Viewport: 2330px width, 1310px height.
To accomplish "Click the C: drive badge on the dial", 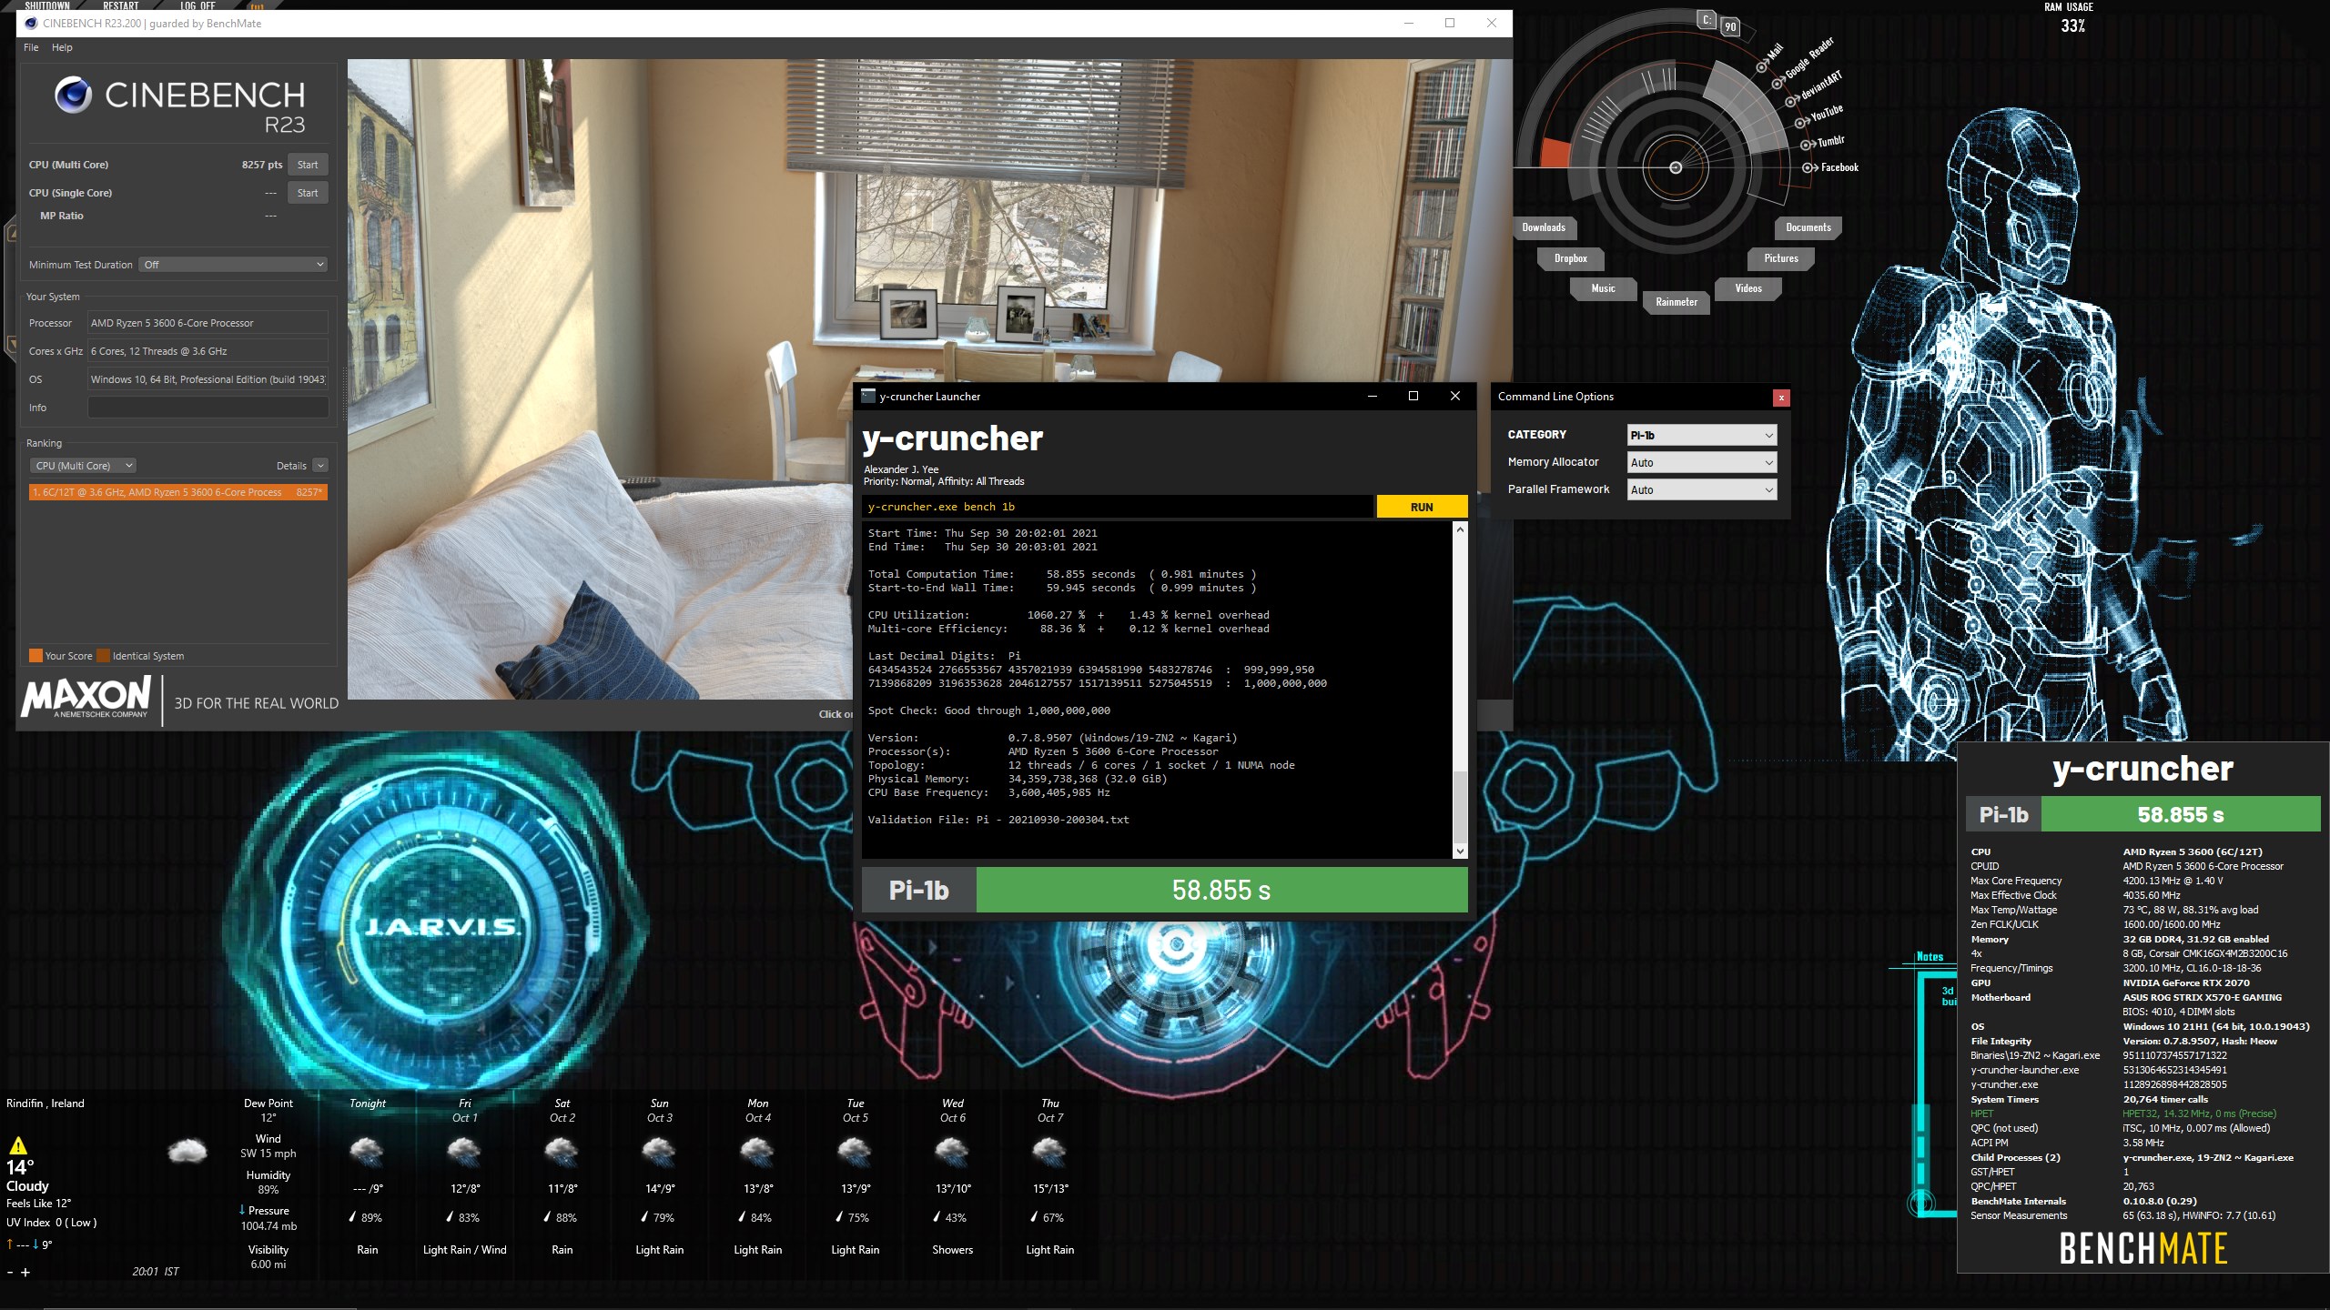I will click(1707, 19).
